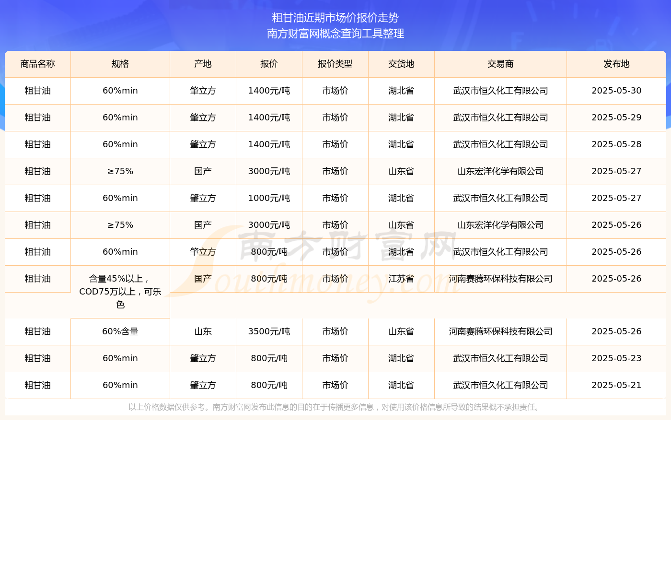
Task: Click the 交易商 column header
Action: 501,64
